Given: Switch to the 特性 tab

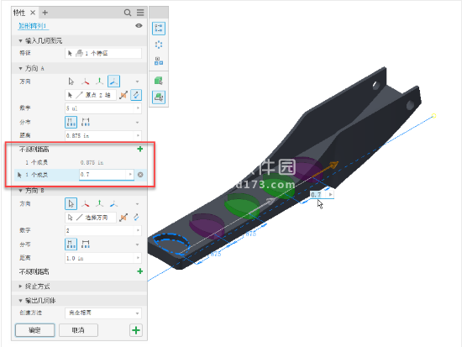Looking at the screenshot, I should [x=19, y=13].
